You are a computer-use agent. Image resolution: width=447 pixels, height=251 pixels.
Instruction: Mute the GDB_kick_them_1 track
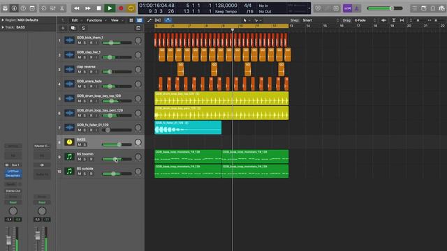[80, 43]
